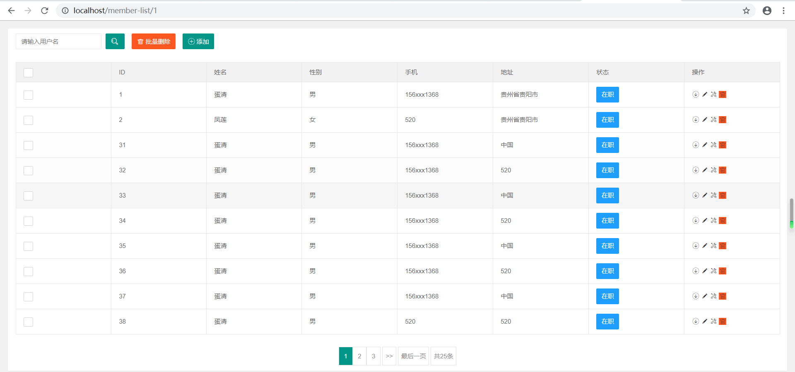Edit member ID 34 with pencil icon

(705, 220)
